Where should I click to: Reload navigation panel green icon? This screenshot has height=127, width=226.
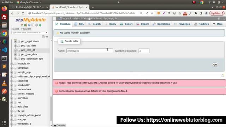pyautogui.click(x=40, y=25)
